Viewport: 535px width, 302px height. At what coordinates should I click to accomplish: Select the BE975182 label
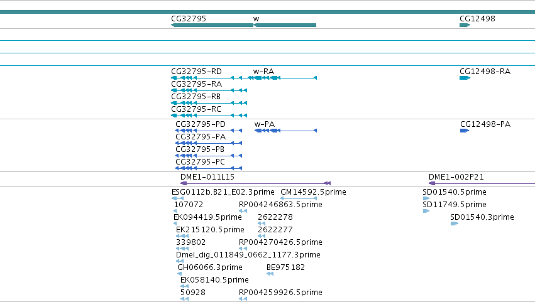pyautogui.click(x=285, y=267)
